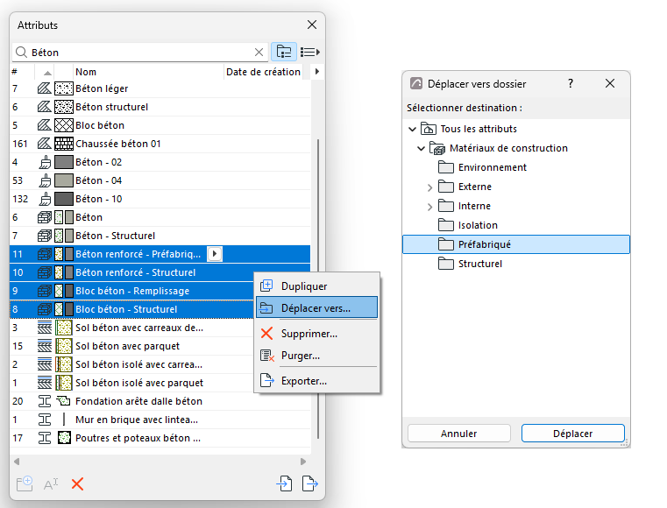Click Bloc béton crosshatch preview
The image size is (667, 508).
64,125
